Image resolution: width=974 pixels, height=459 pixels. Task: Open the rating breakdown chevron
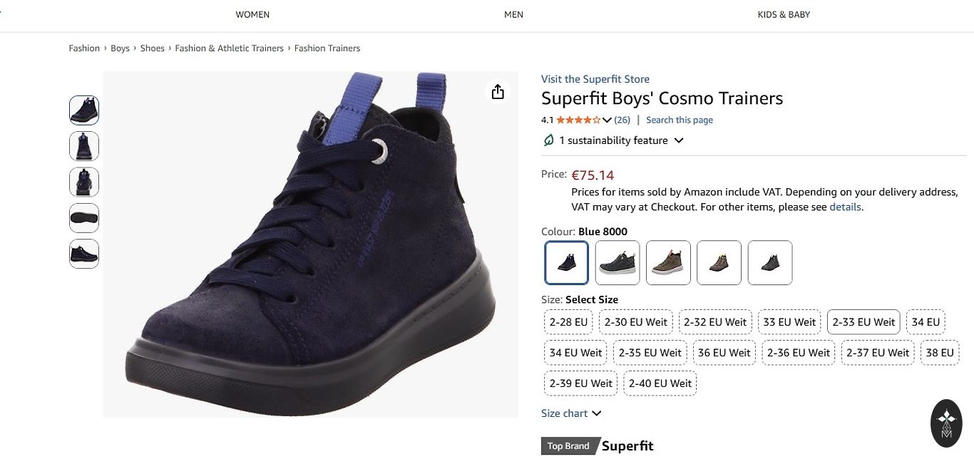point(607,120)
